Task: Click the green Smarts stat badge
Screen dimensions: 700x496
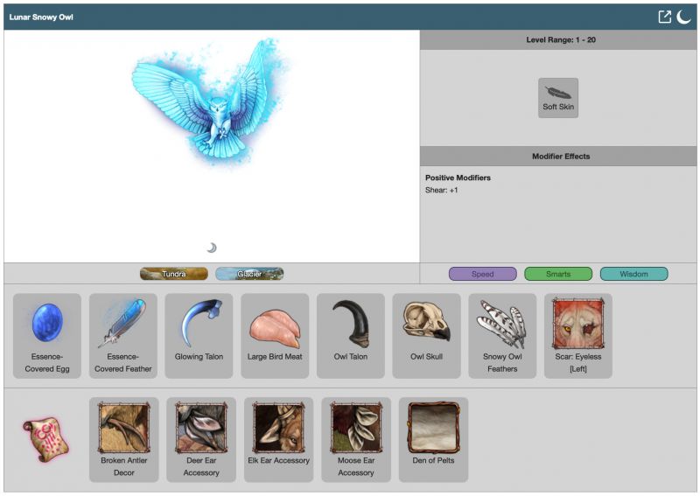Action: (558, 274)
